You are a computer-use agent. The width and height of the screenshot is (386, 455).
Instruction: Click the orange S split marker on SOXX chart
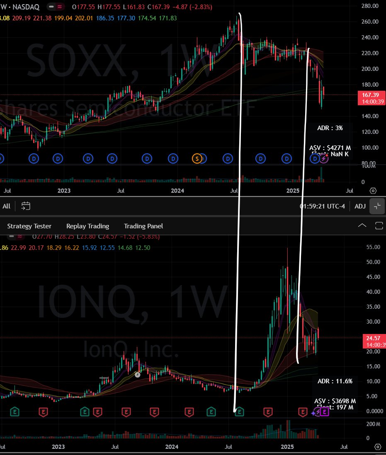197,158
